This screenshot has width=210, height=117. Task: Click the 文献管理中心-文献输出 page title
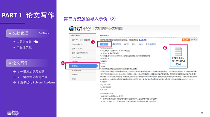[109, 28]
